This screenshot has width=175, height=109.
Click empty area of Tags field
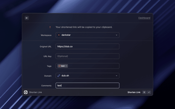tap(93, 66)
